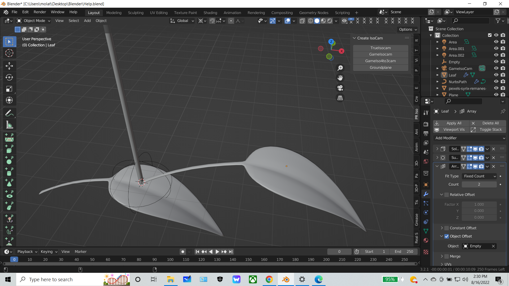Toggle X-ray display icon

302,21
